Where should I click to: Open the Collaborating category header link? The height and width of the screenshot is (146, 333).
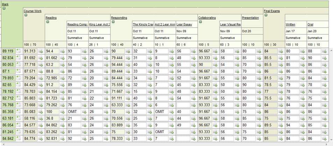(x=207, y=18)
